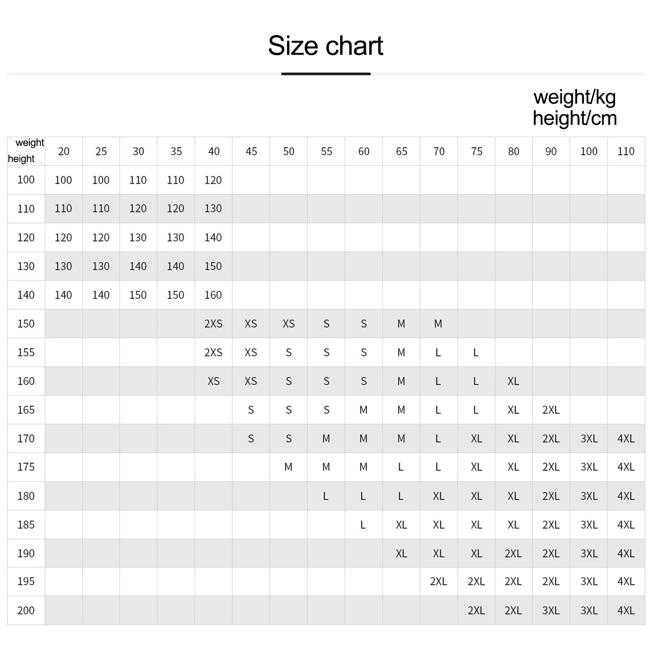Click the 160 size cell in row 140

pyautogui.click(x=214, y=295)
